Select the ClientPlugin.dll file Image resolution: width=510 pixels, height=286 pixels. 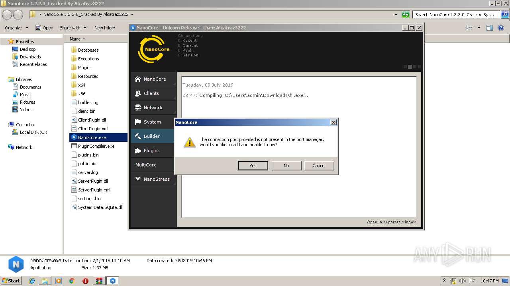[x=88, y=120]
